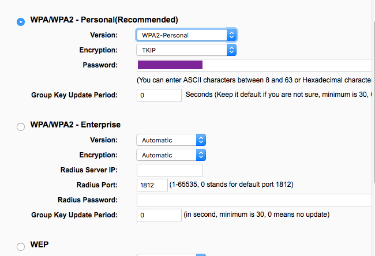Expand the Enterprise Encryption Automatic dropdown
The image size is (375, 256).
pyautogui.click(x=171, y=155)
